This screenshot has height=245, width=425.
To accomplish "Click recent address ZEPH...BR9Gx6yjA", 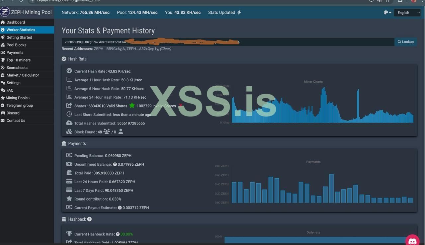I will click(x=109, y=49).
